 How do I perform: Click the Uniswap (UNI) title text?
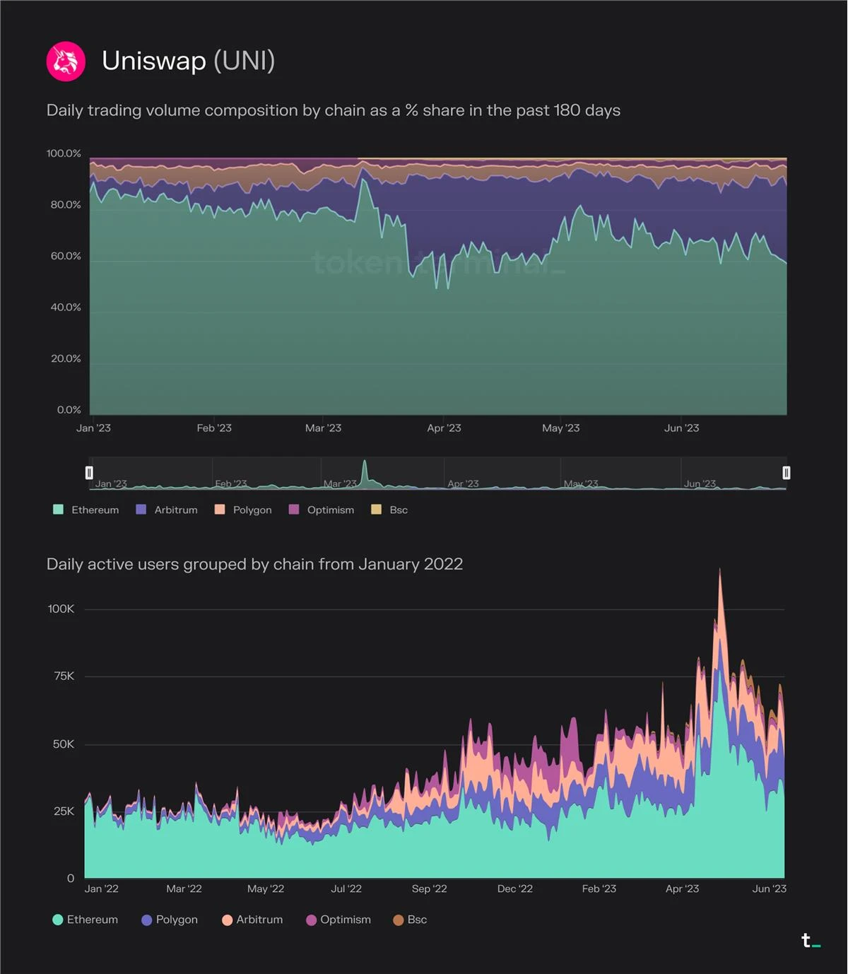[x=188, y=61]
